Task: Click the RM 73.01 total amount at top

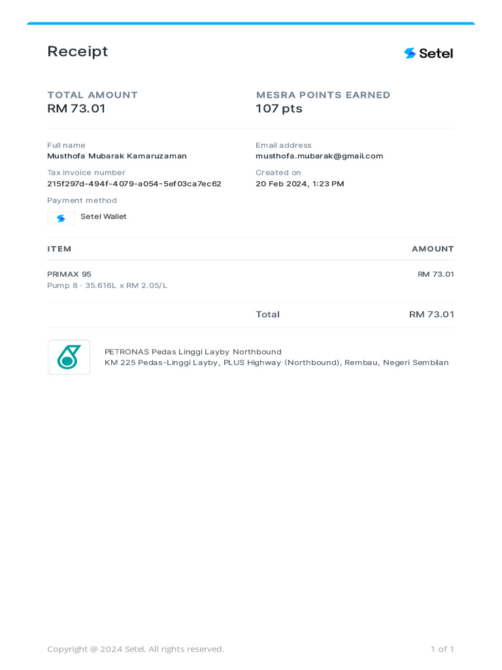Action: (76, 109)
